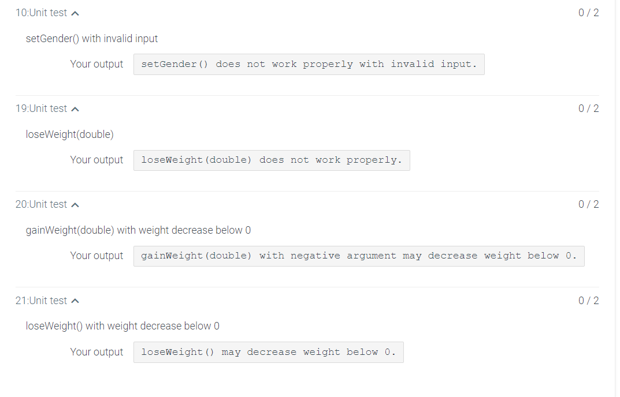Click the chevron next to 19:Unit test

(76, 108)
